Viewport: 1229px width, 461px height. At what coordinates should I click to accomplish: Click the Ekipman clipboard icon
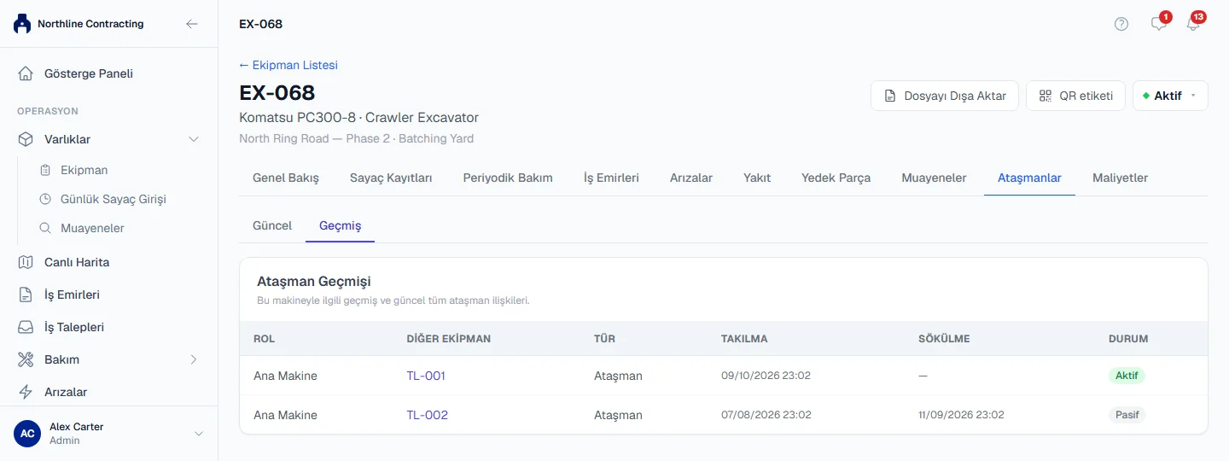tap(45, 170)
